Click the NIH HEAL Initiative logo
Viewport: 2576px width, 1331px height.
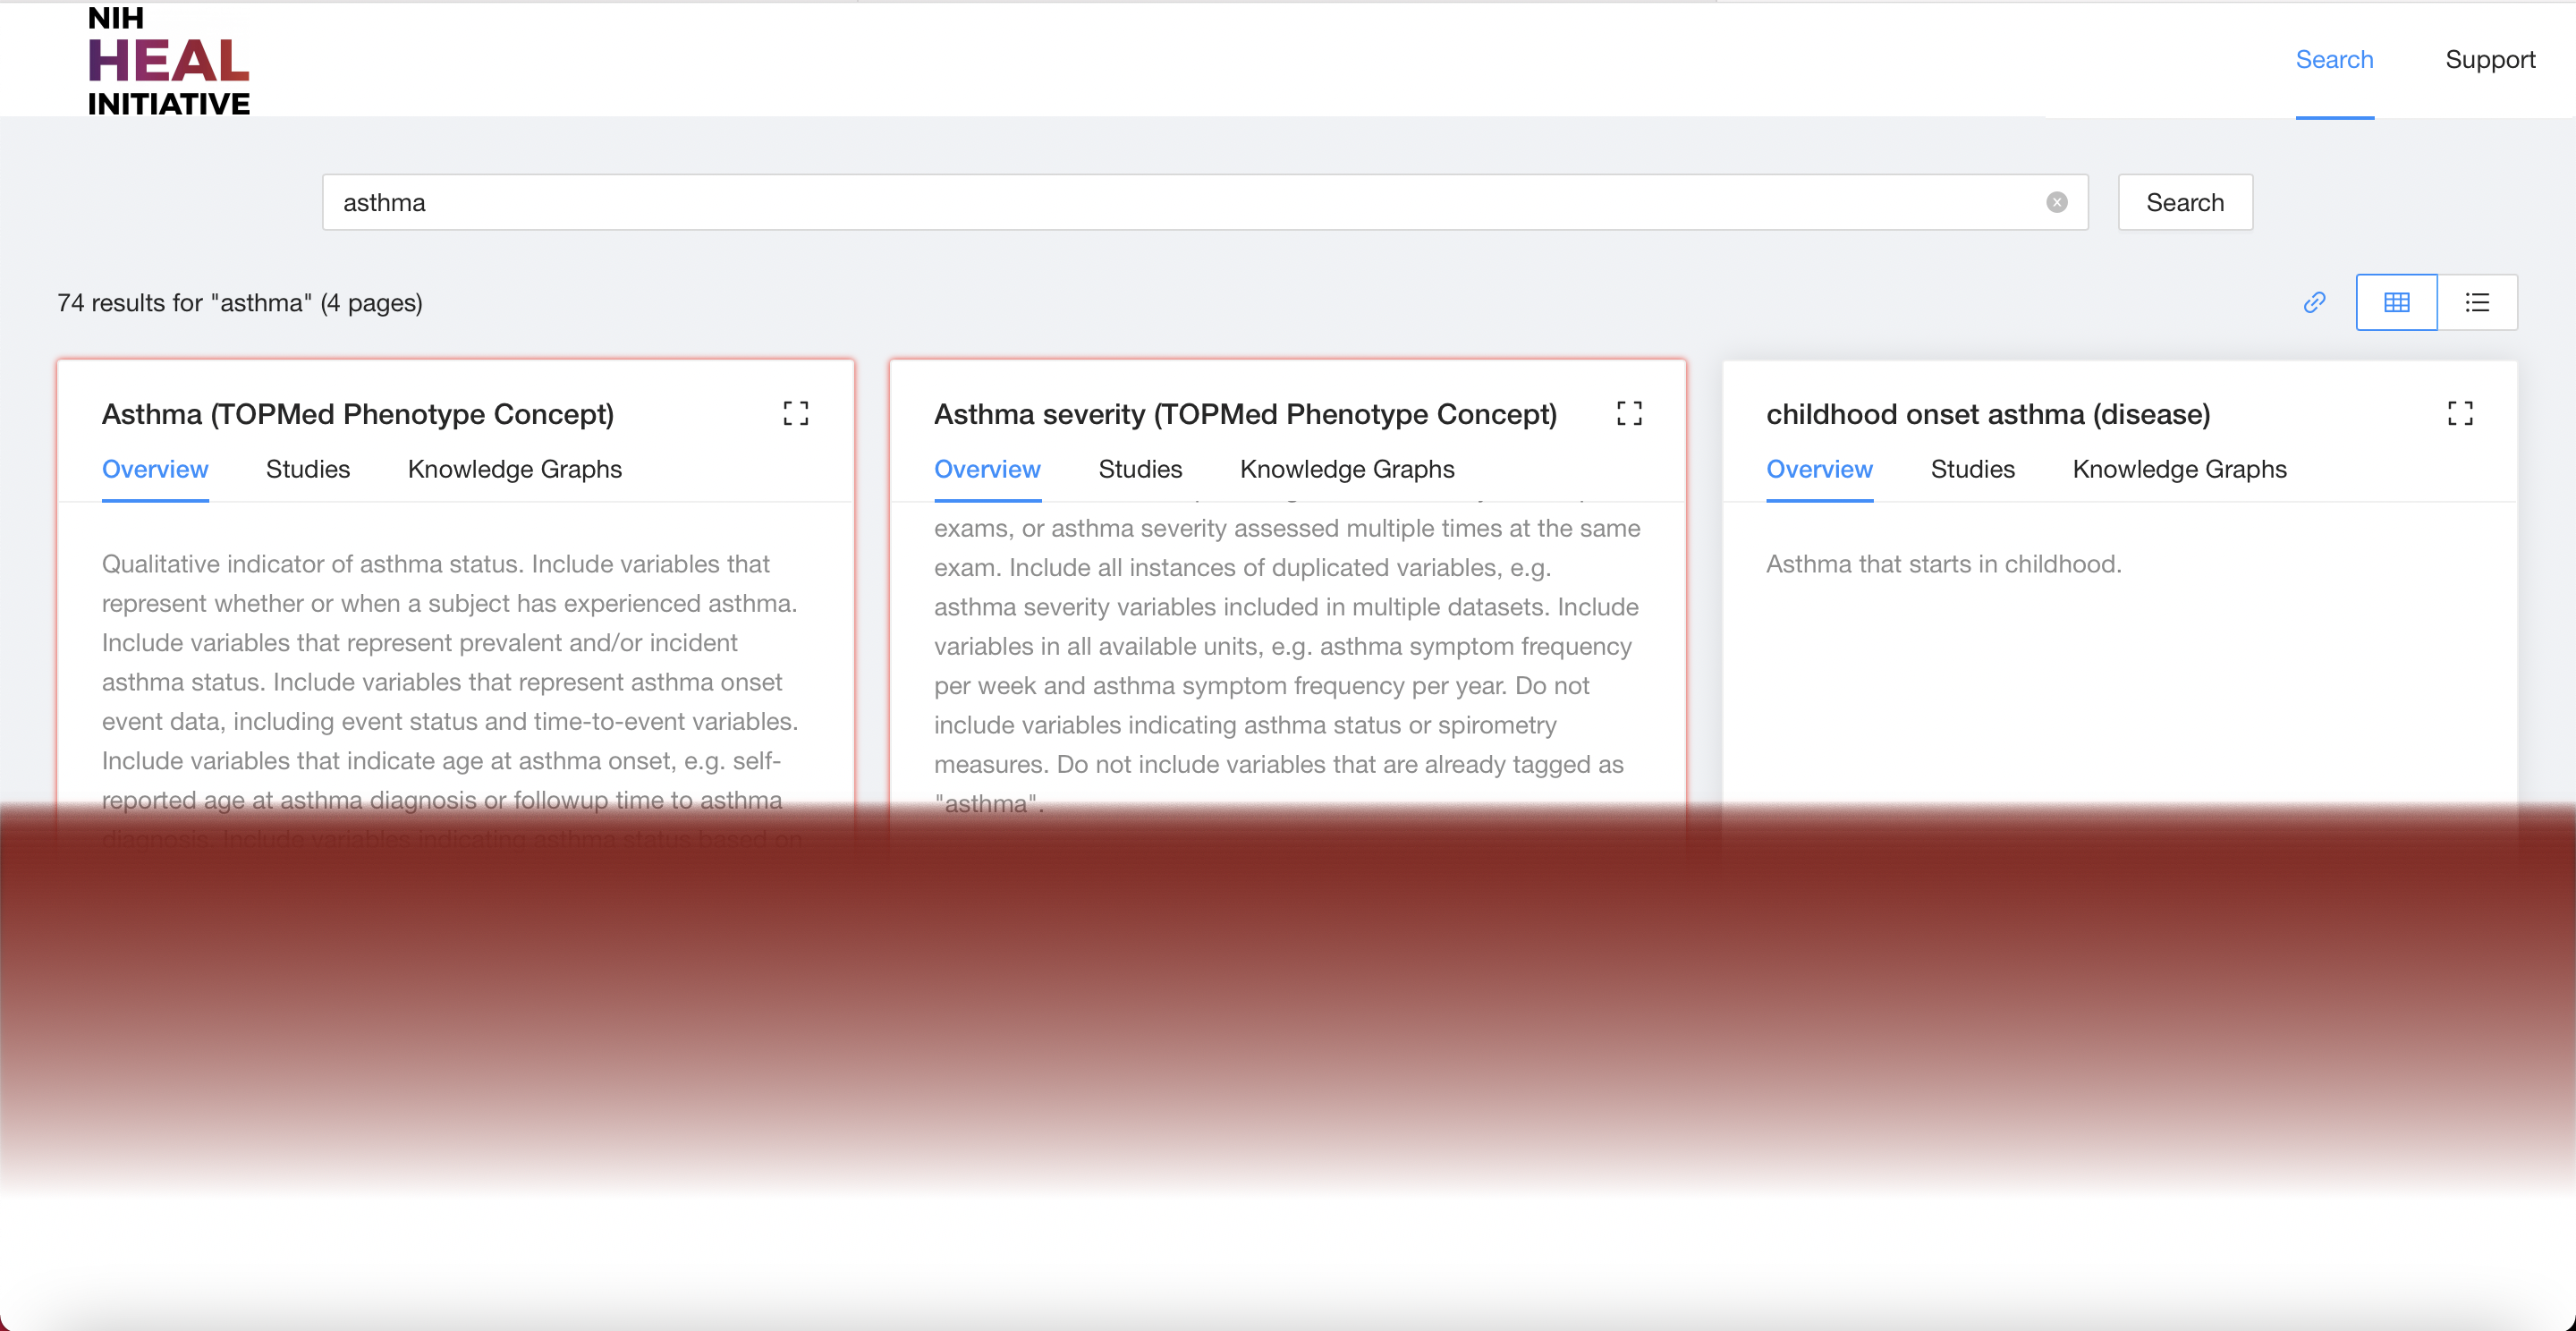[168, 60]
